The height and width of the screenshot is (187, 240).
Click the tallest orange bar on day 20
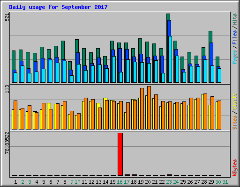[x=149, y=108]
